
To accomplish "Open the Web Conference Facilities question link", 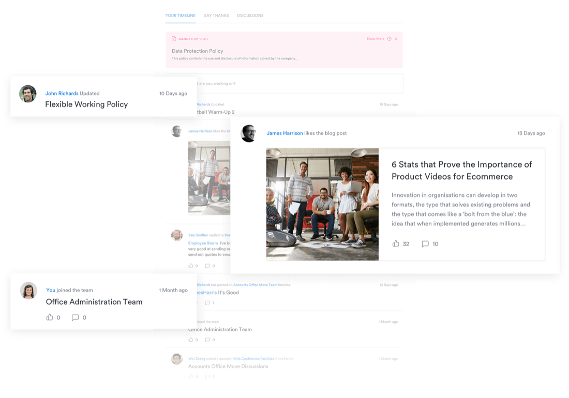I will tap(253, 359).
